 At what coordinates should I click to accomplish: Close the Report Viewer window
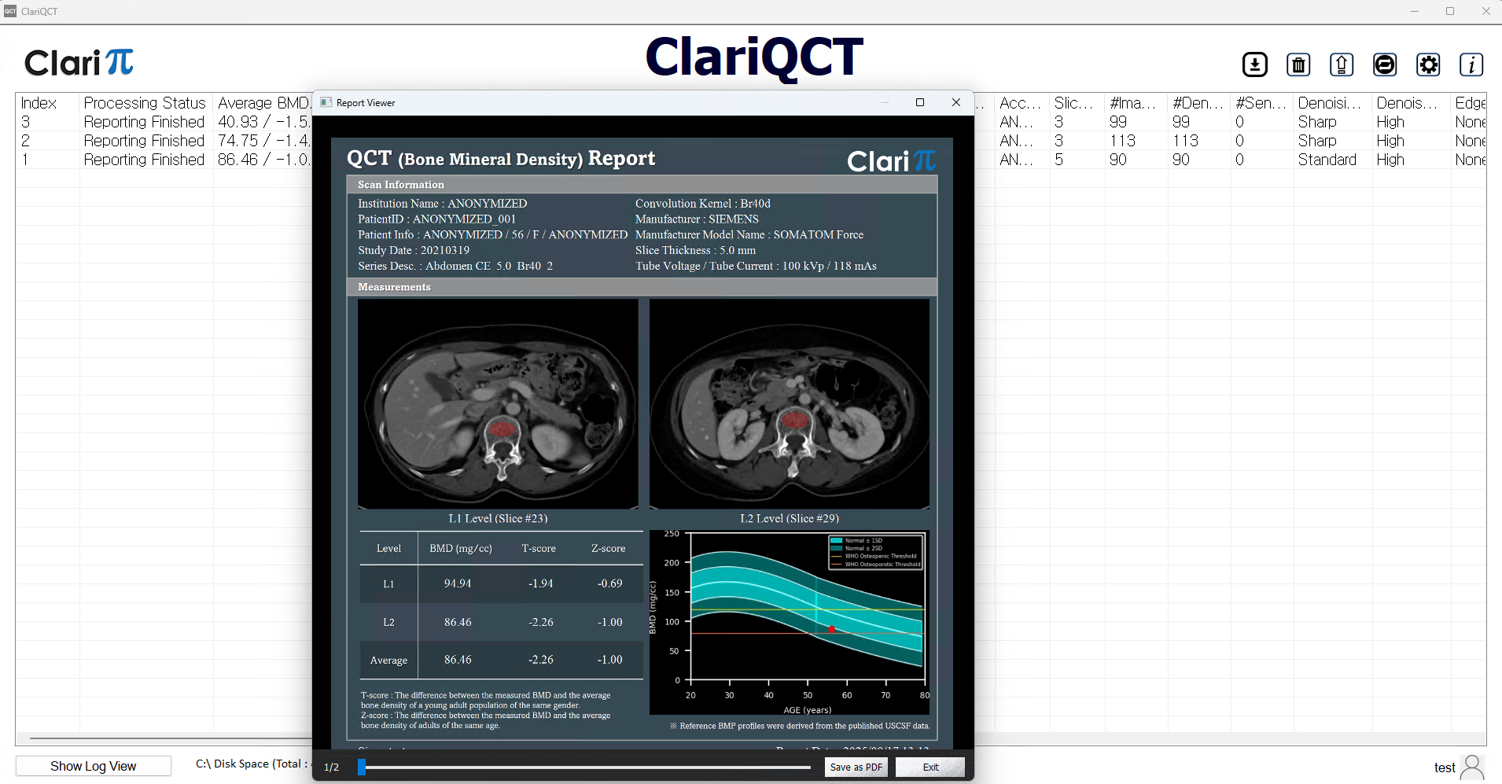pyautogui.click(x=955, y=103)
